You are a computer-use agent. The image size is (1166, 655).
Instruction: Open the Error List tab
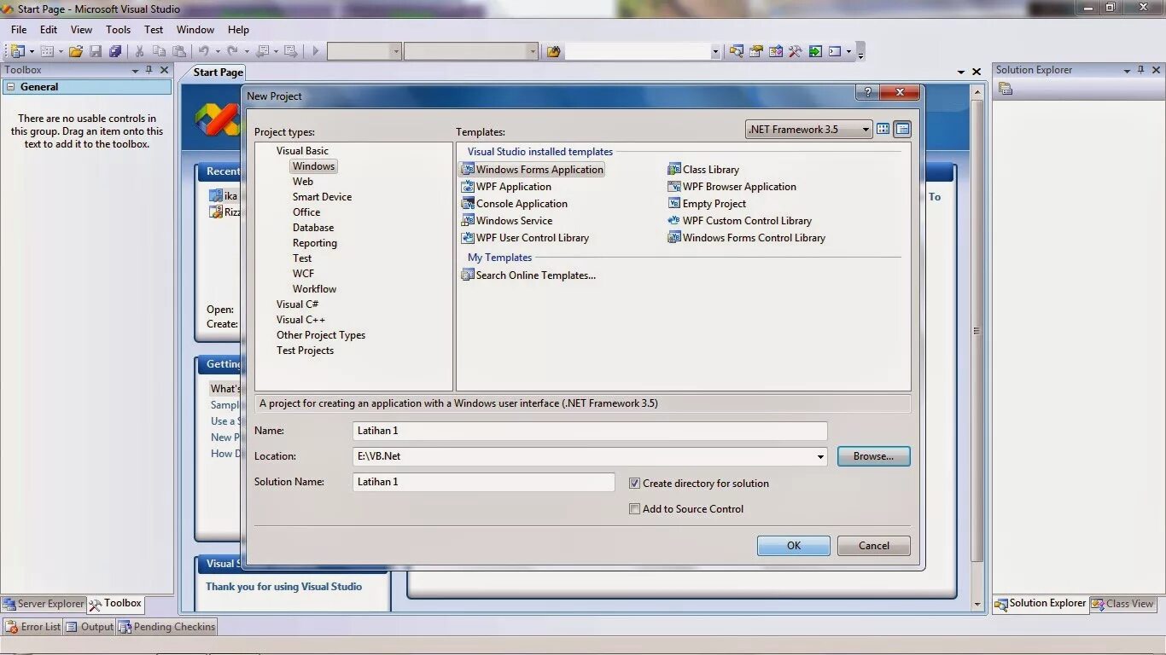pyautogui.click(x=32, y=627)
